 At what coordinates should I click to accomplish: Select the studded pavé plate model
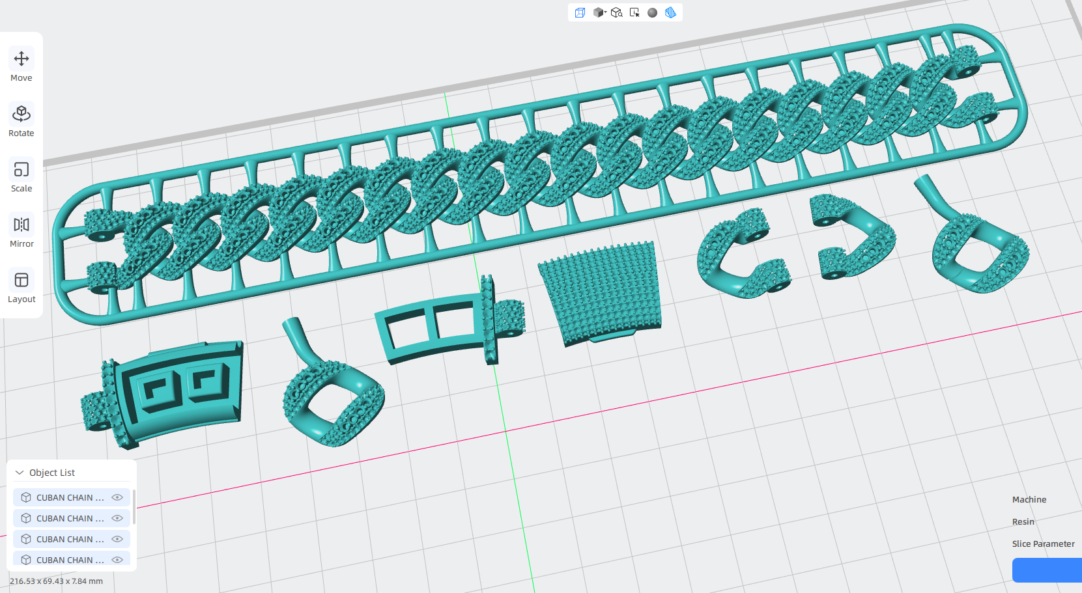[x=603, y=293]
